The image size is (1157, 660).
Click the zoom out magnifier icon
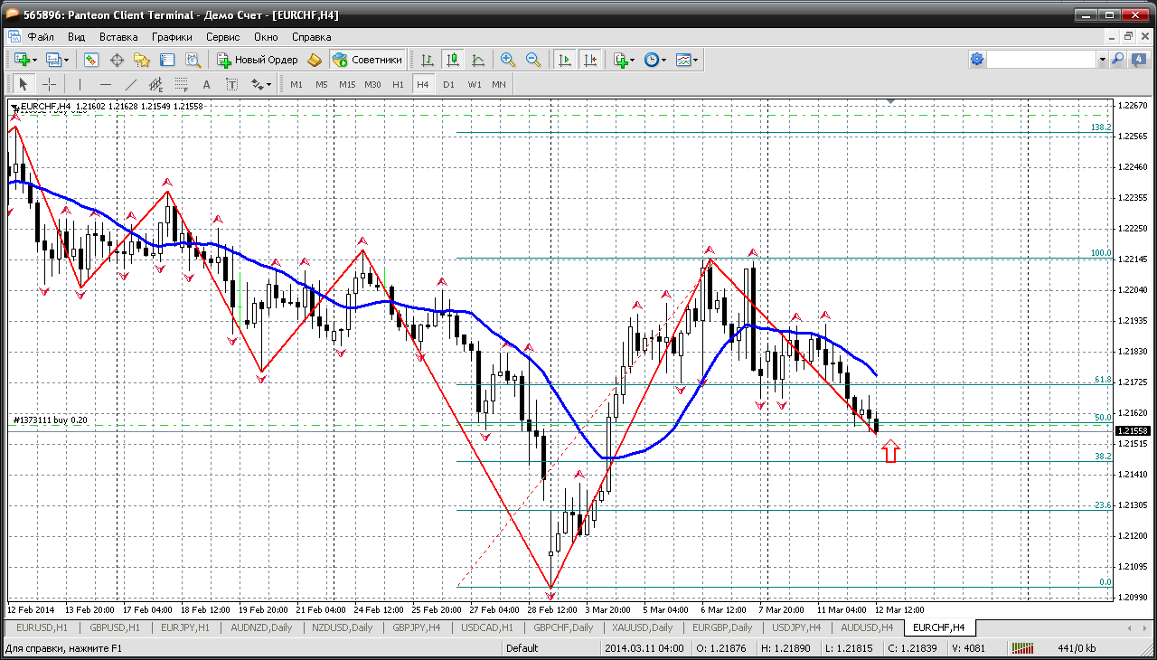tap(533, 60)
